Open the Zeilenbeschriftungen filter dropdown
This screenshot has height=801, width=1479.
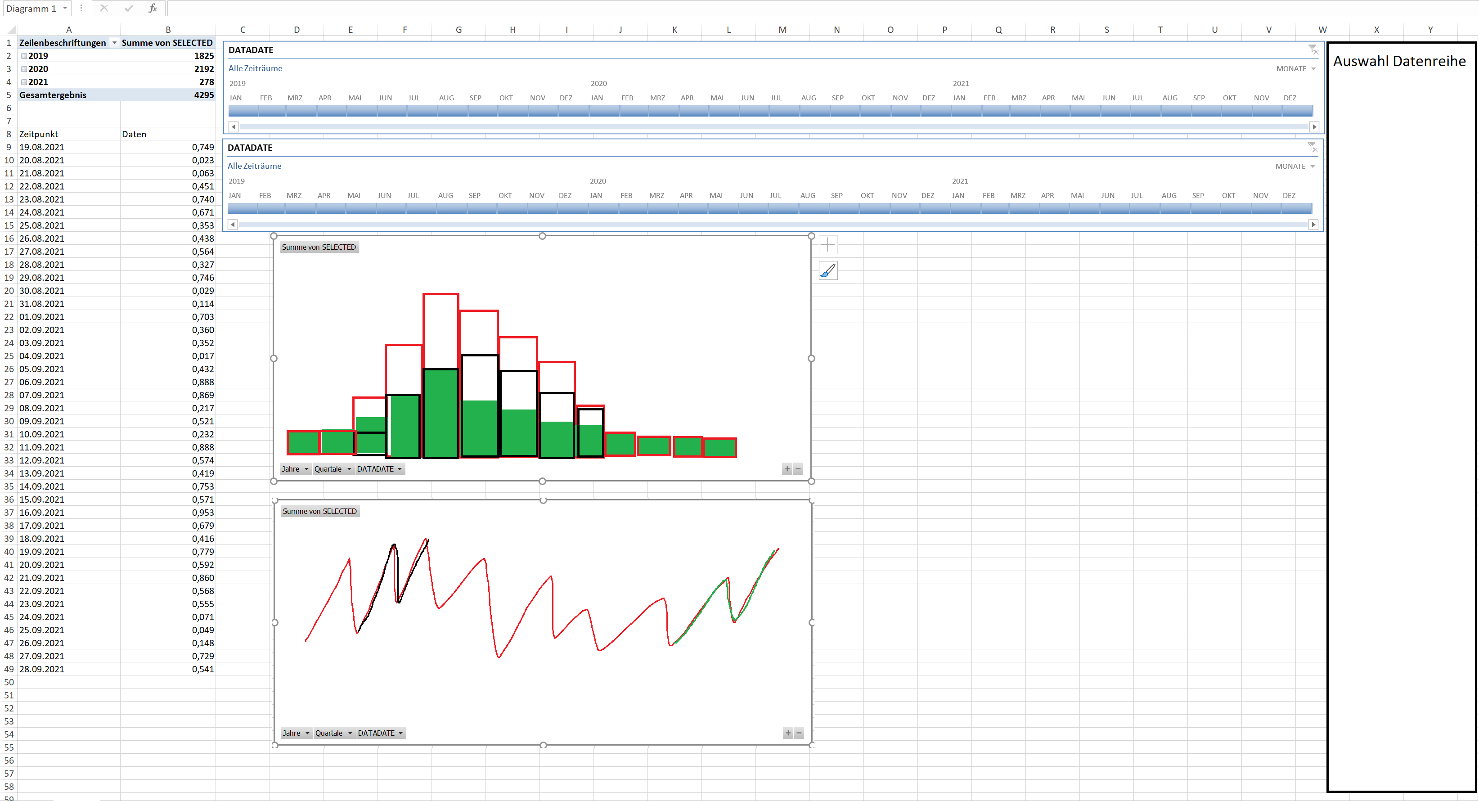114,43
